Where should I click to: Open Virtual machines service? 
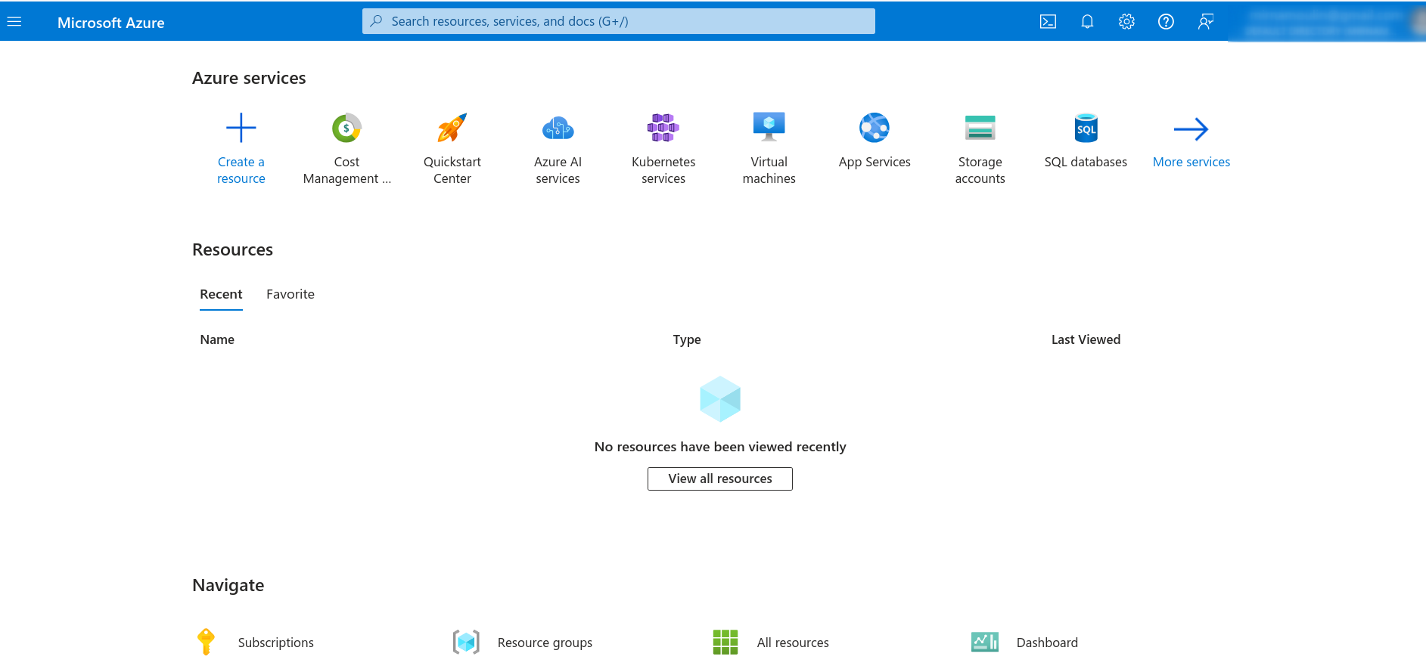(769, 129)
